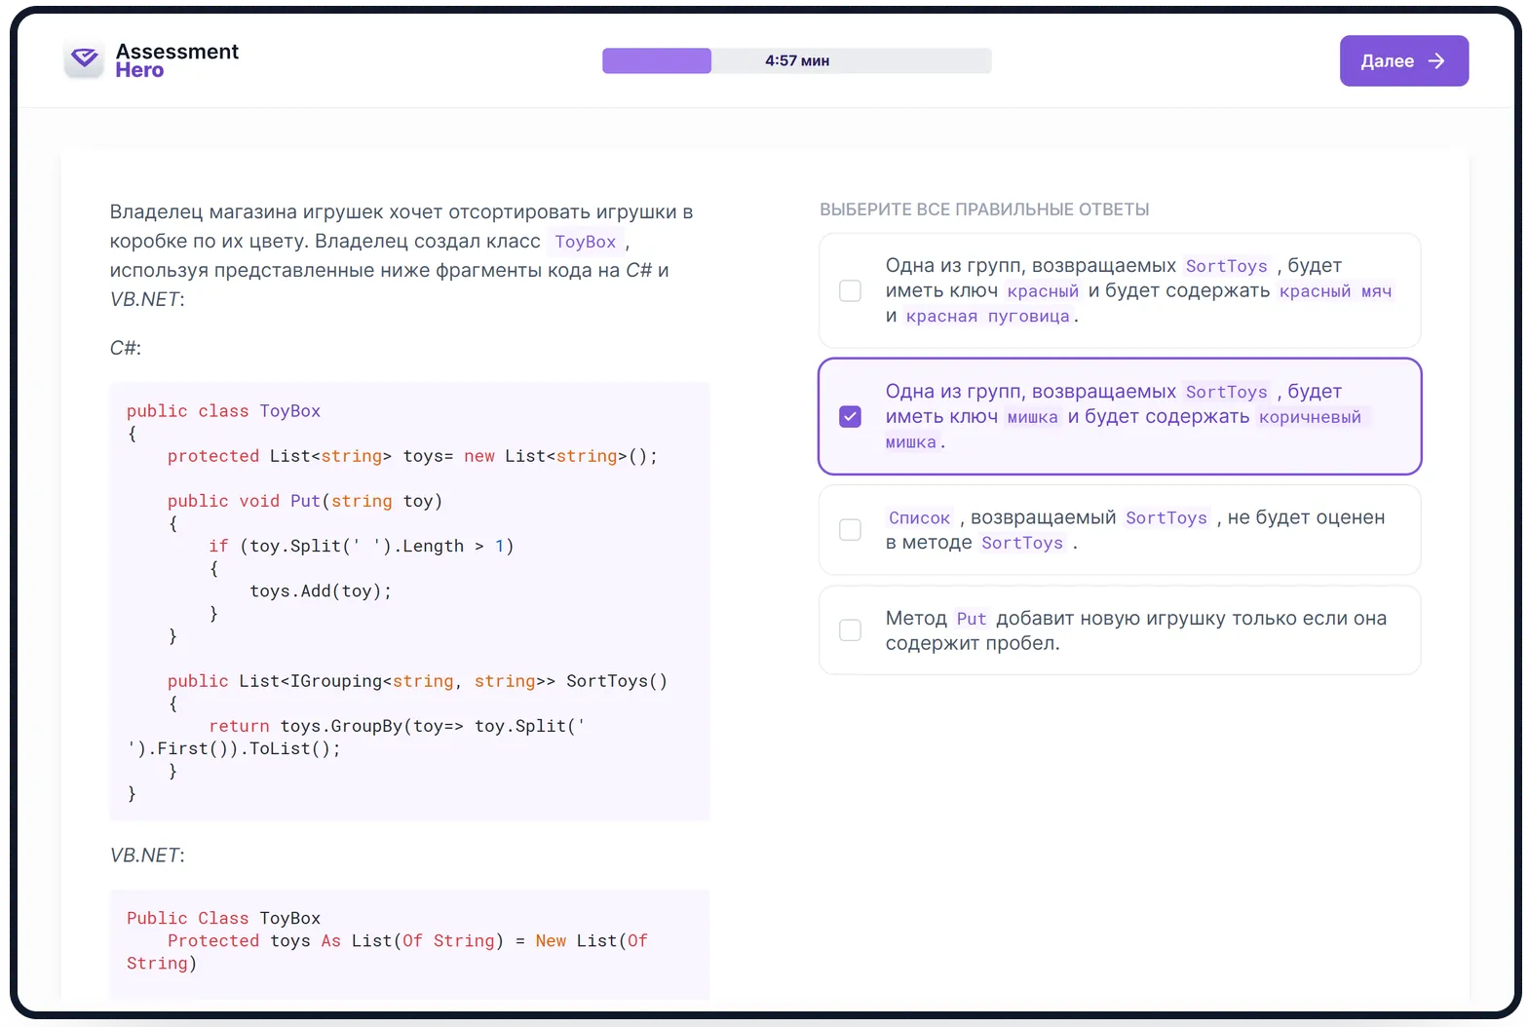
Task: Click the Assessment Hero logo icon
Action: pyautogui.click(x=85, y=60)
